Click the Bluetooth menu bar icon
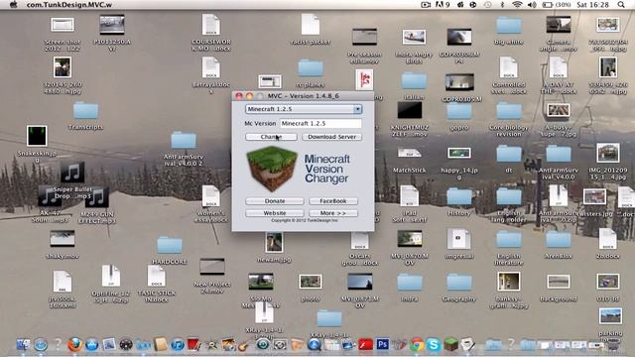Image resolution: width=635 pixels, height=357 pixels. coord(502,4)
